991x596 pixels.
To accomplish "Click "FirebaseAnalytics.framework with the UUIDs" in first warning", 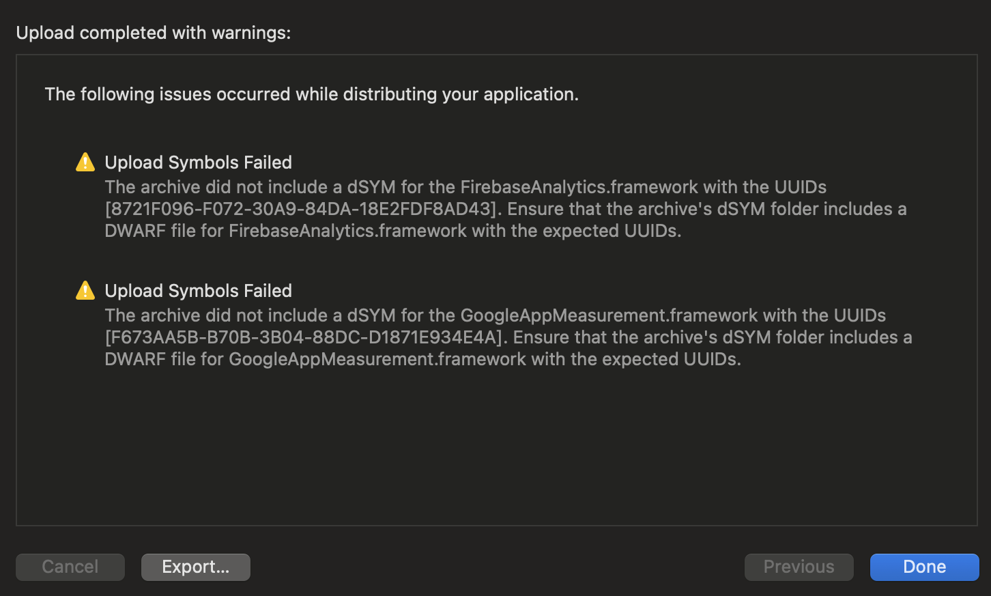I will tap(643, 187).
